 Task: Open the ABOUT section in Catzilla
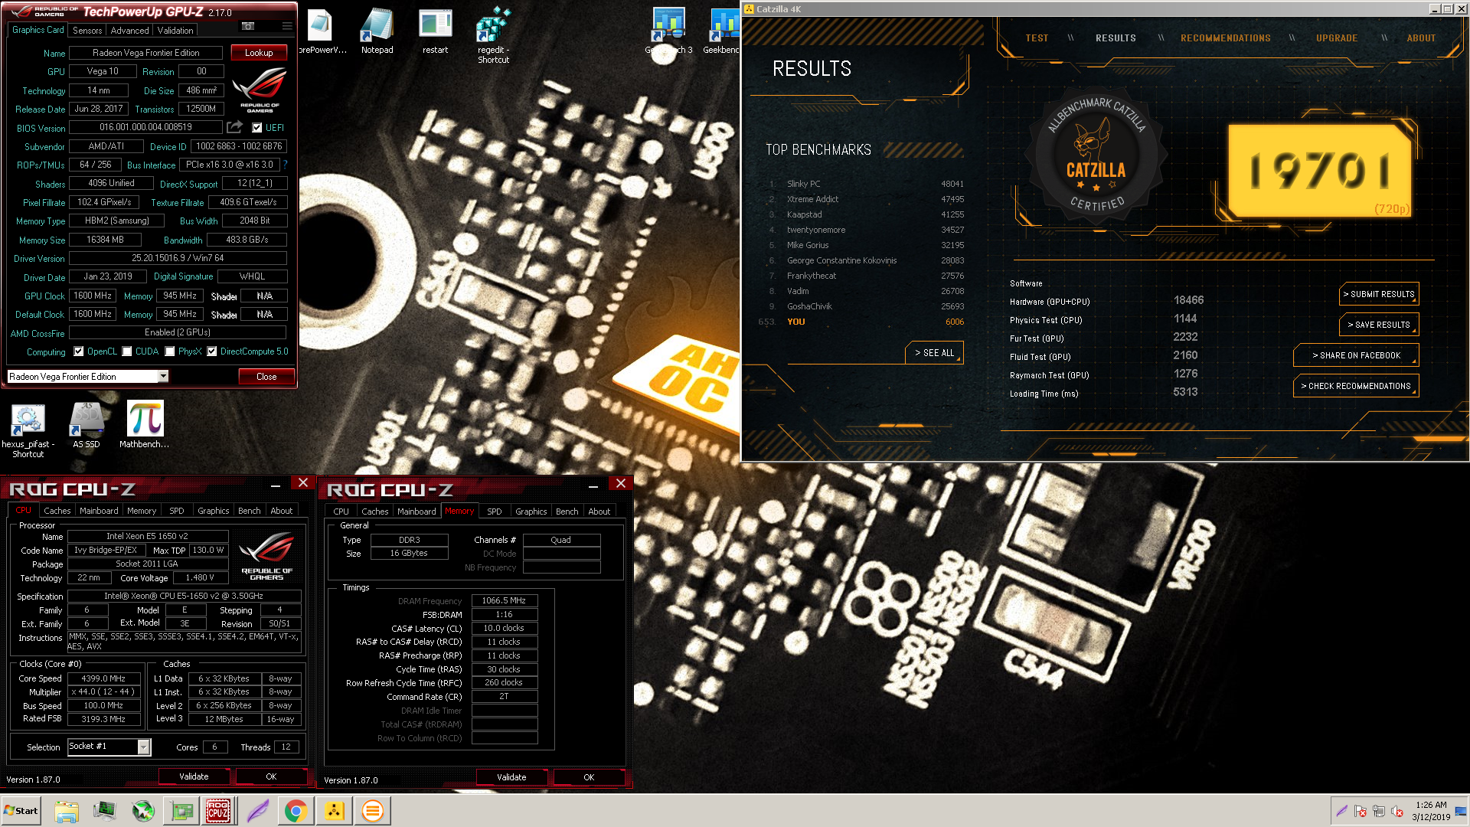click(x=1421, y=38)
